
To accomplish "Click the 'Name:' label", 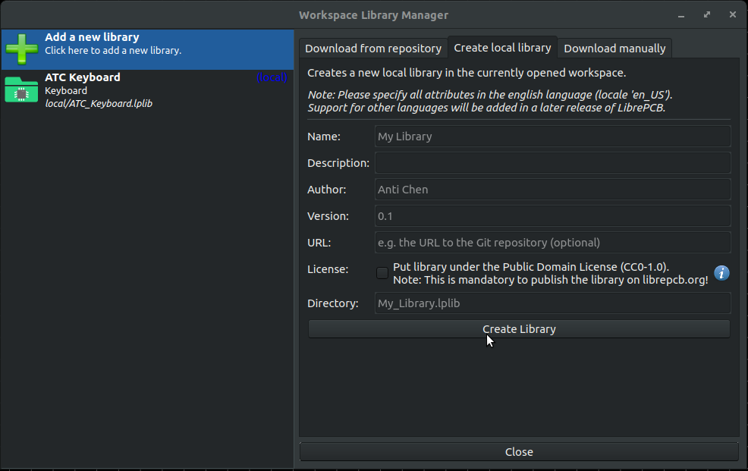I will (x=324, y=137).
